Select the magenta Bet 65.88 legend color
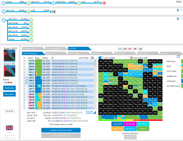 pos(130,124)
